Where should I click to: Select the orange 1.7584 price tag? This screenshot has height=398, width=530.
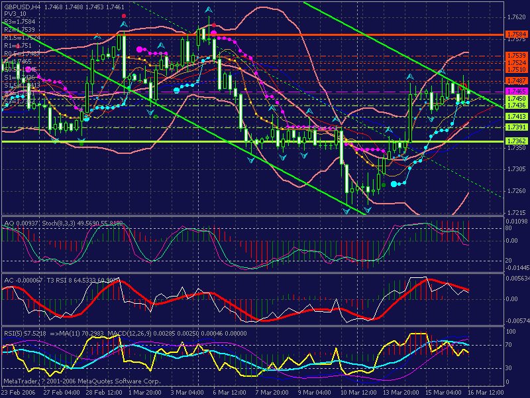click(516, 34)
